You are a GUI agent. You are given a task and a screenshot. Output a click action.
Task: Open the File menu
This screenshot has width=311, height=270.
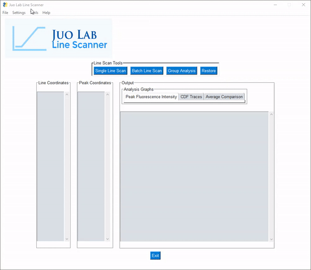[x=5, y=12]
